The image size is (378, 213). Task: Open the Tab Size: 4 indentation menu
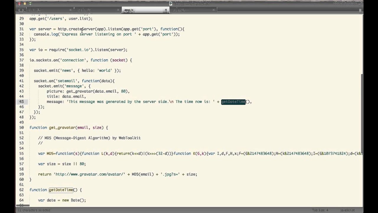(320, 210)
